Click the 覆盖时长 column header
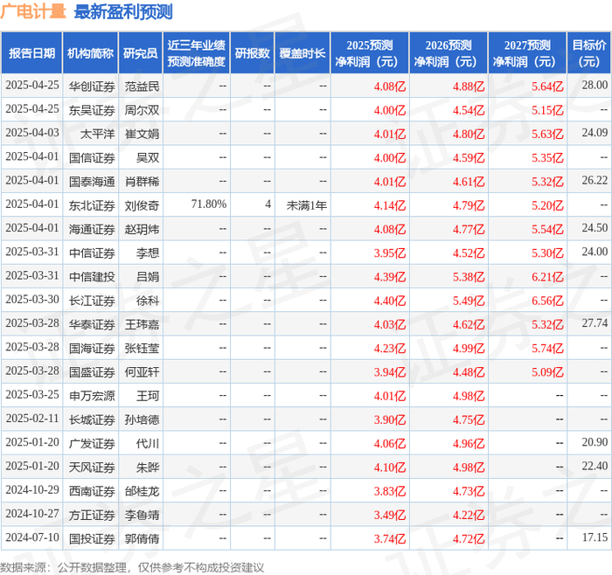This screenshot has width=612, height=575. tap(303, 53)
